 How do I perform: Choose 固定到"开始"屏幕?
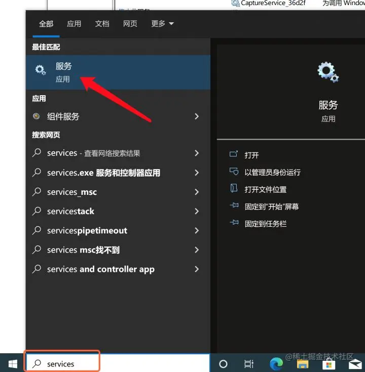pos(272,206)
